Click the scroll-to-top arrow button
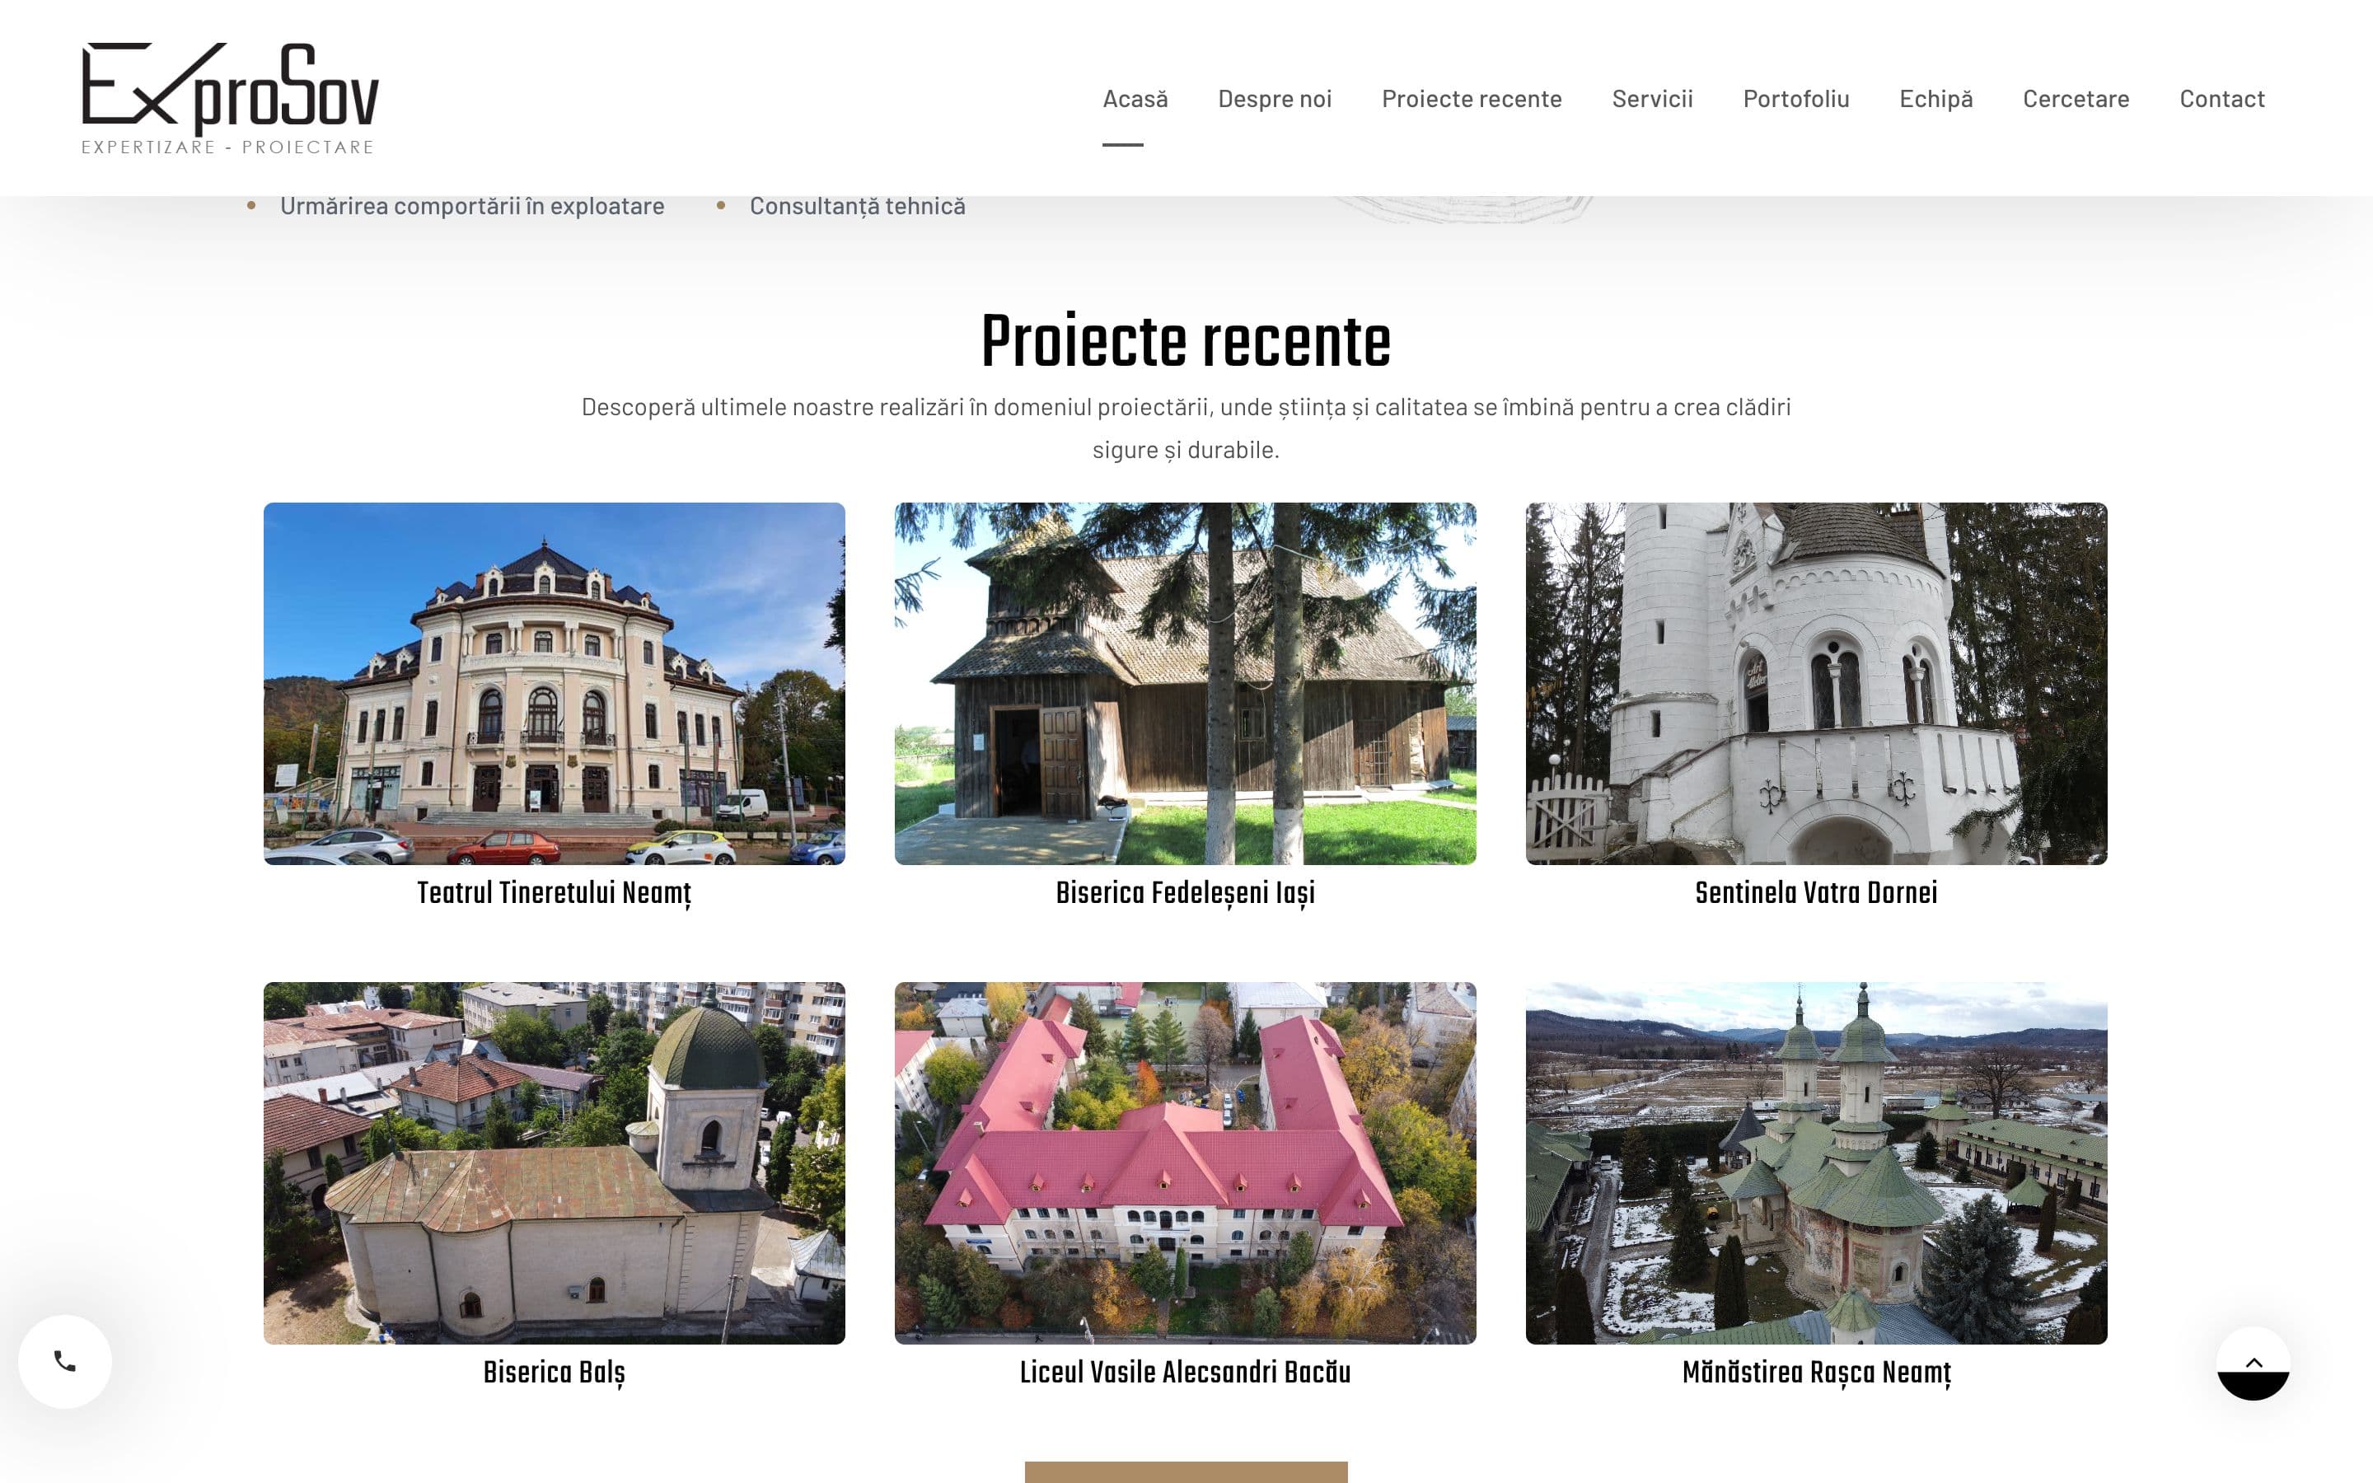The height and width of the screenshot is (1483, 2373). pyautogui.click(x=2254, y=1364)
